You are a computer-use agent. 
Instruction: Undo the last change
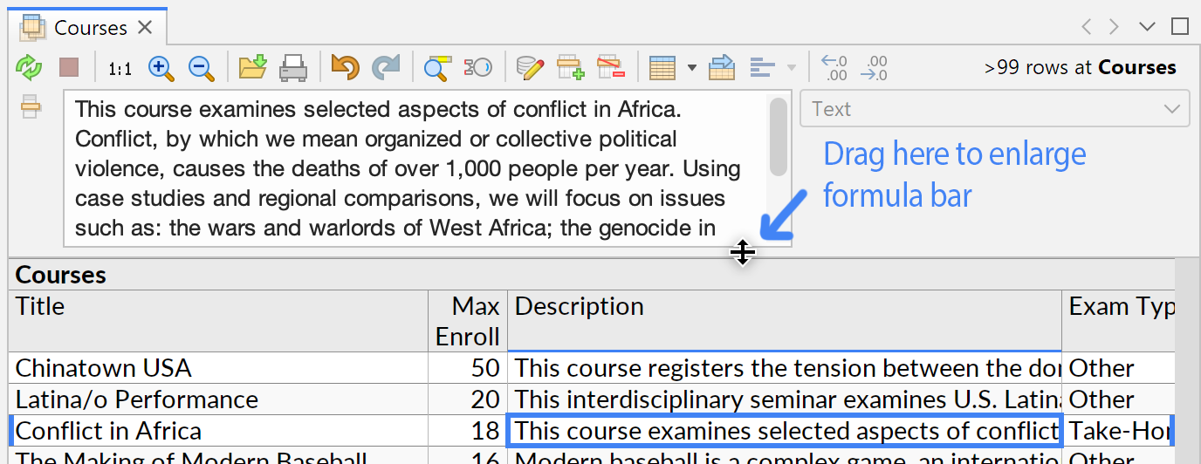[345, 67]
